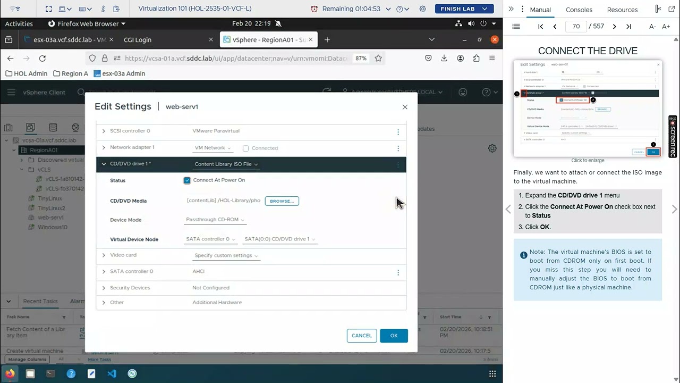
Task: Open the SATA controller 0 node dropdown
Action: [x=211, y=239]
